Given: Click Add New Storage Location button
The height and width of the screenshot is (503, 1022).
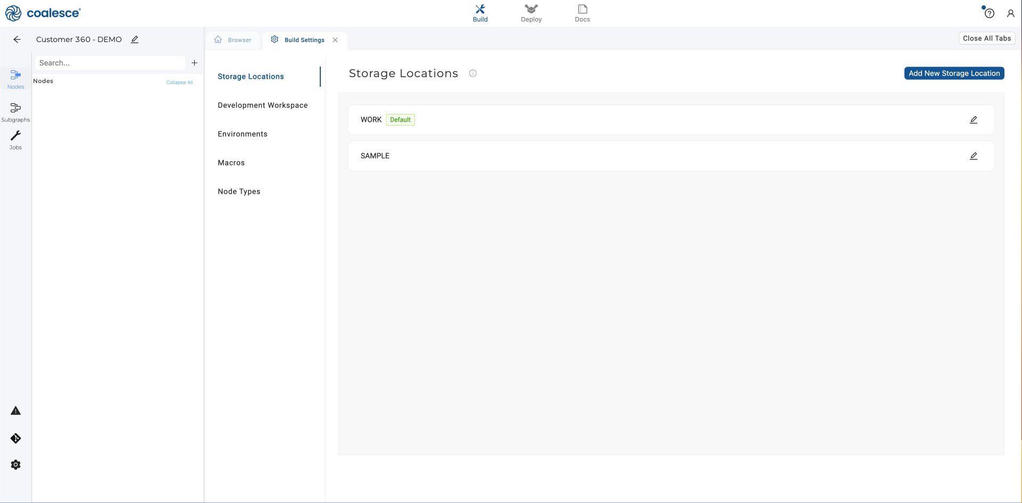Looking at the screenshot, I should pos(954,73).
